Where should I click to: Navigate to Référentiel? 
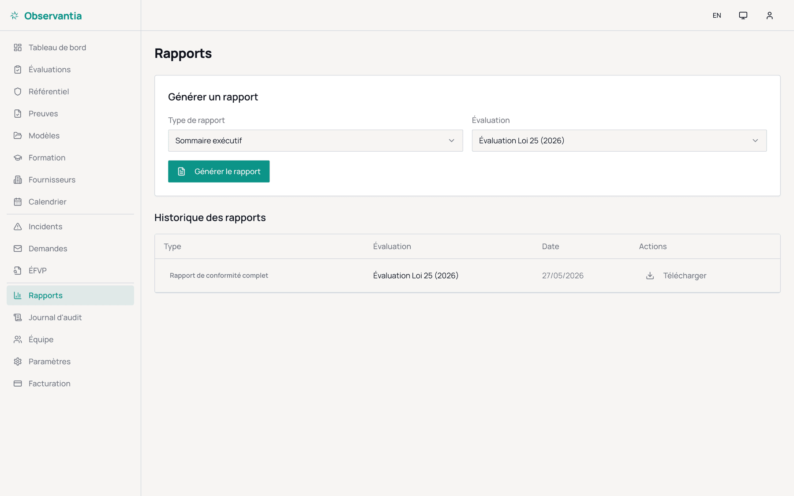70,91
